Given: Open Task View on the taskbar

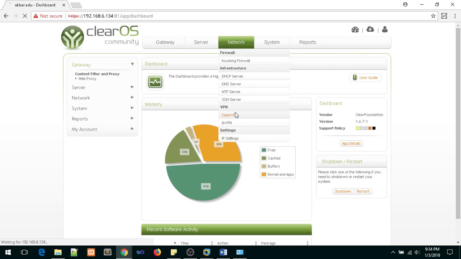Looking at the screenshot, I should [24, 252].
